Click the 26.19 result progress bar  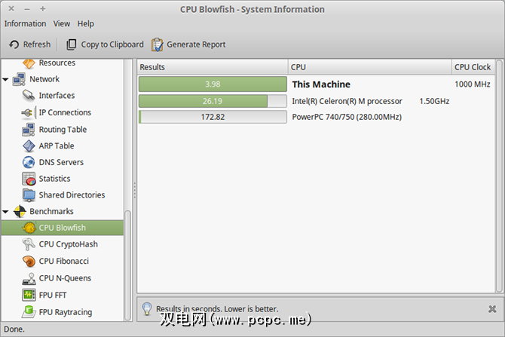tap(213, 101)
